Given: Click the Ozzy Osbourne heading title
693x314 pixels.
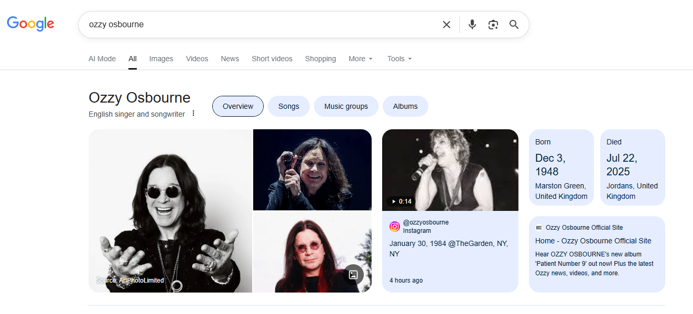Looking at the screenshot, I should [x=139, y=98].
